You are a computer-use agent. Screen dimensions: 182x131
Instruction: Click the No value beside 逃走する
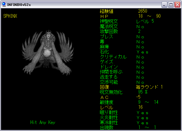(x=140, y=77)
